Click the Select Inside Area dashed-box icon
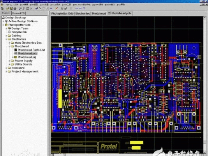Screen dimensions: 208x156 [x=44, y=8]
